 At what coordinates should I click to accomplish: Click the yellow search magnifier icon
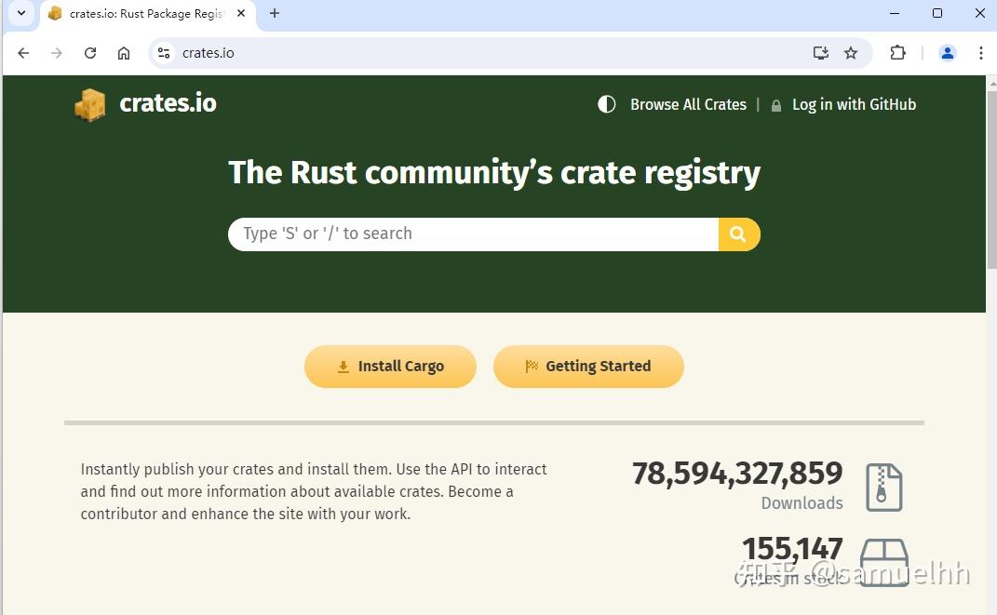point(738,234)
